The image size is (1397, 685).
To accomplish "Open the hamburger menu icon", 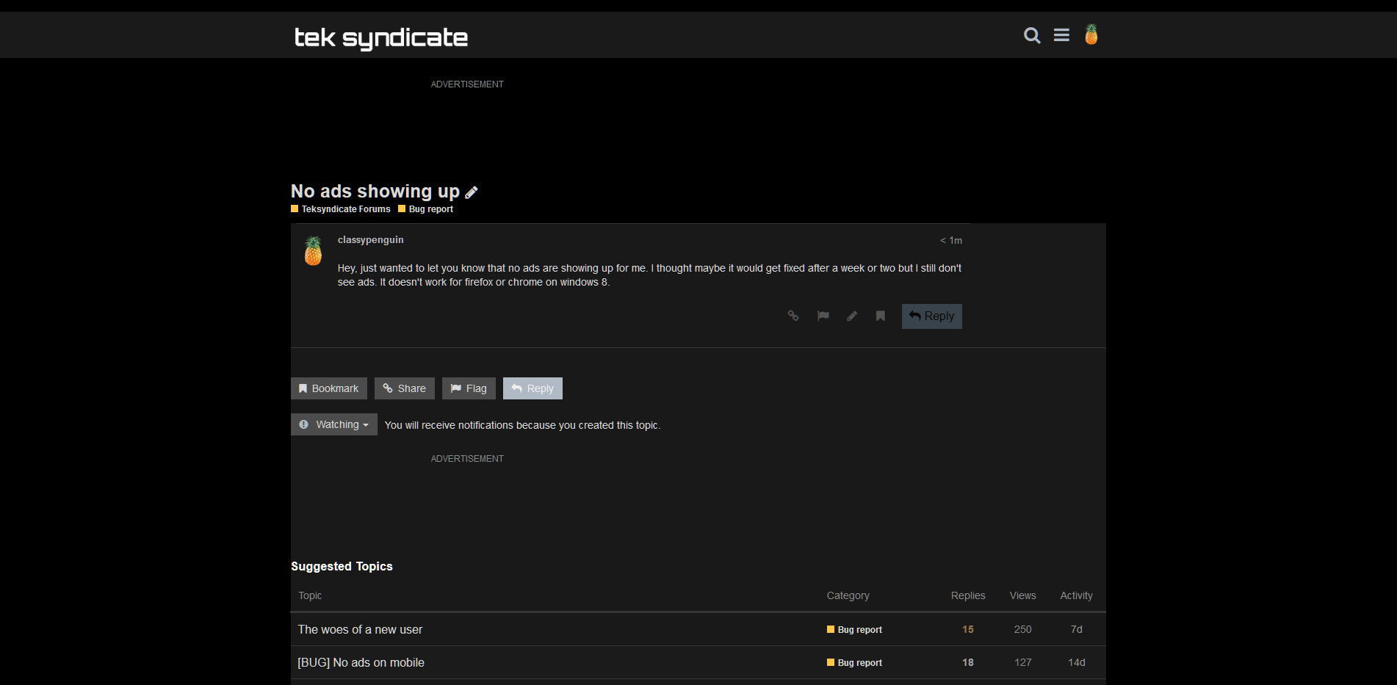I will coord(1061,35).
